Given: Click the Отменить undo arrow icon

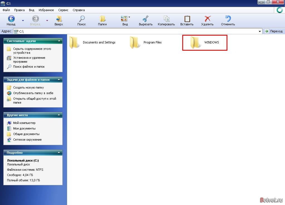Looking at the screenshot, I should click(x=228, y=19).
